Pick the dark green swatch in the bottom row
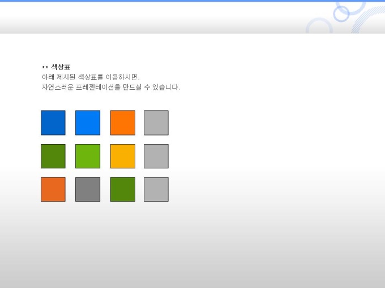 point(123,189)
